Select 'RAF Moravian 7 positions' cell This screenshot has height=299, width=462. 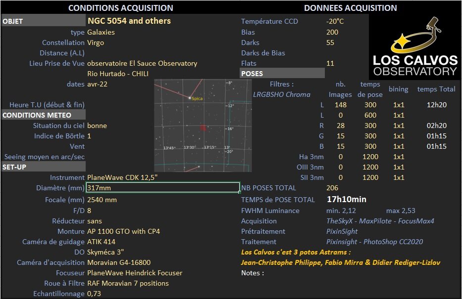point(128,283)
